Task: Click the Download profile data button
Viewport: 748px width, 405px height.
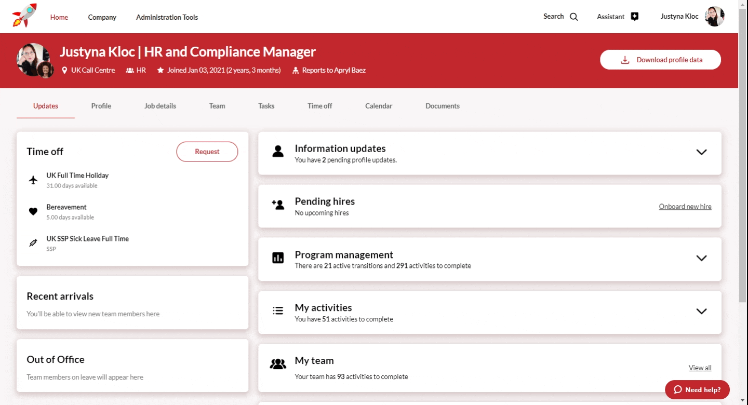Action: (660, 60)
